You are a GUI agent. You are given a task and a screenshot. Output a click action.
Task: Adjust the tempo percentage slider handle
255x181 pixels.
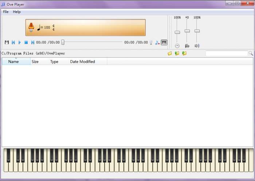(177, 32)
